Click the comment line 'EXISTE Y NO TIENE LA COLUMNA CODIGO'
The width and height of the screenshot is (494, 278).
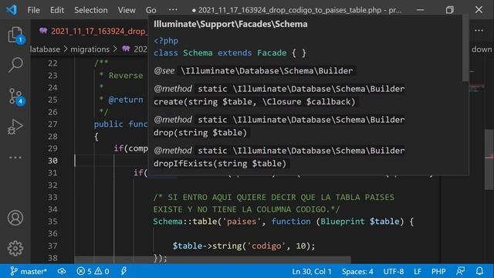[246, 209]
